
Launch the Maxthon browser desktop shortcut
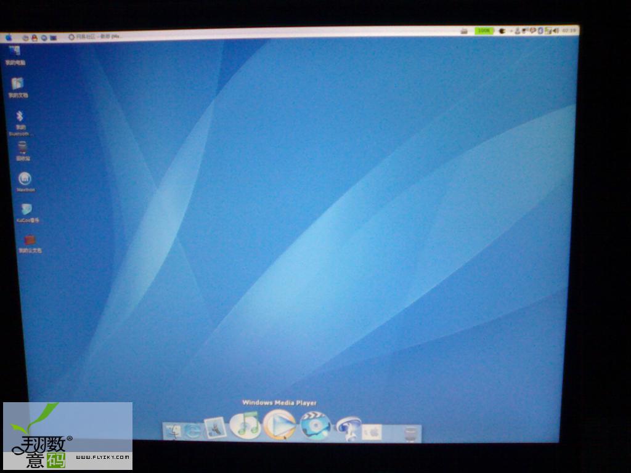point(25,182)
